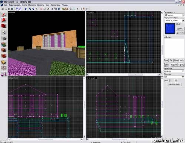Open the Файл menu

coord(6,5)
